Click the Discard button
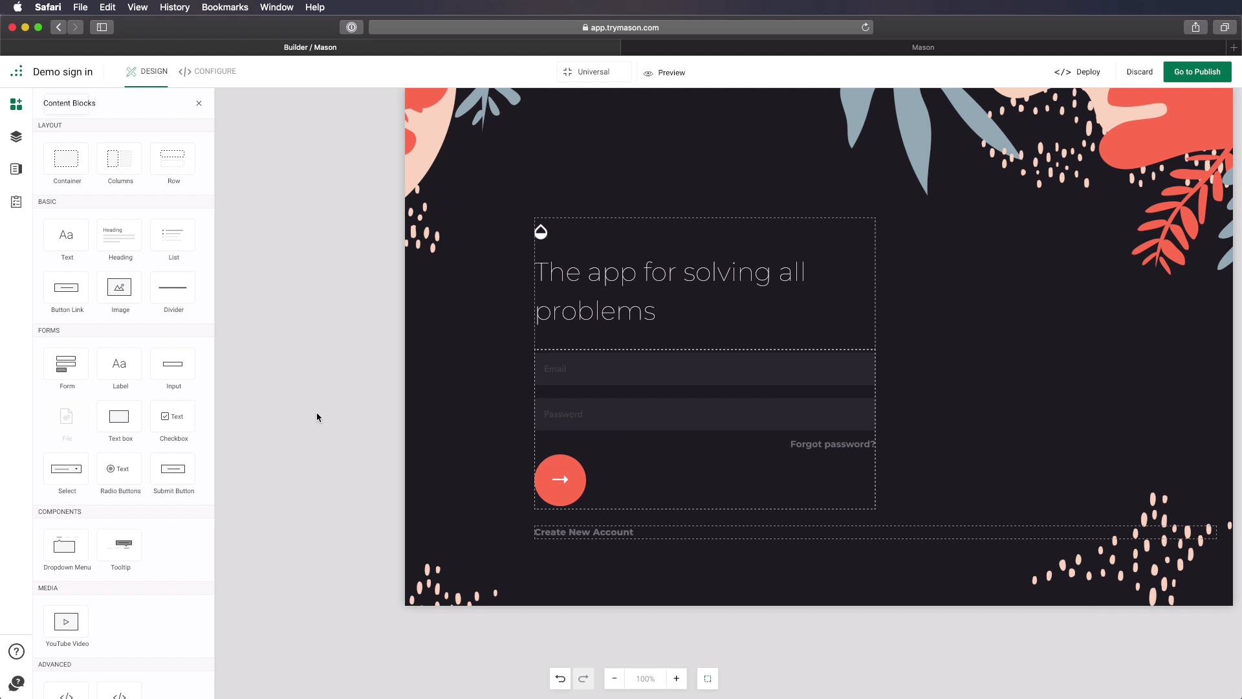Screen dimensions: 1242x699 (x=1139, y=72)
